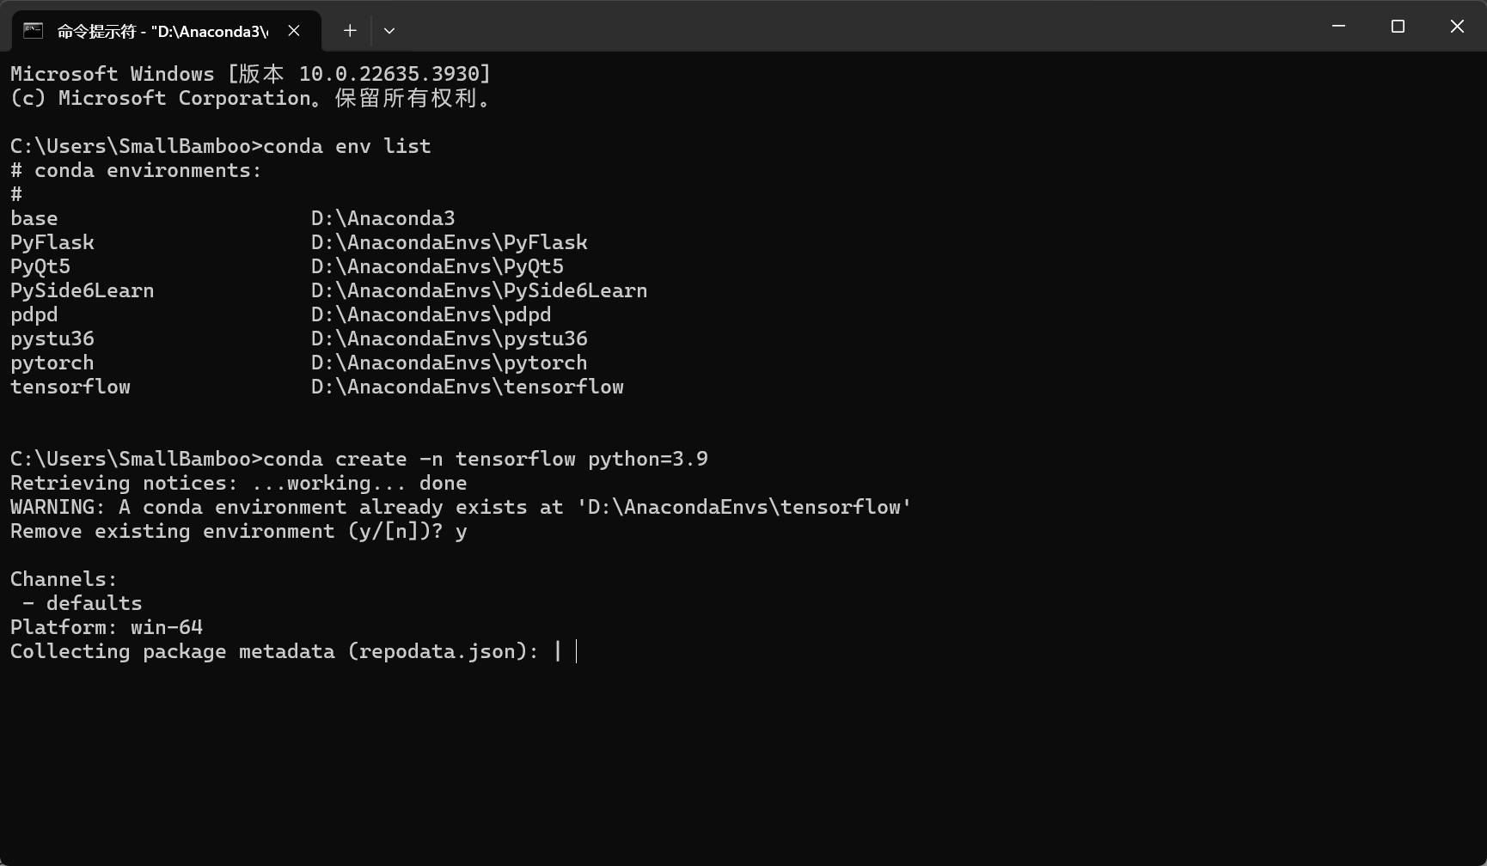Maximize the terminal window
The image size is (1487, 866).
click(x=1398, y=27)
